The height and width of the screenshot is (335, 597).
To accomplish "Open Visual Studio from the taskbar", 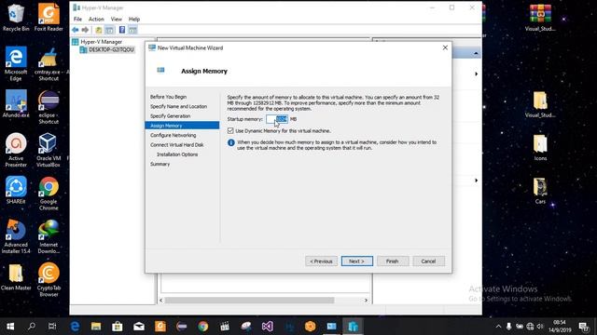I will point(268,326).
